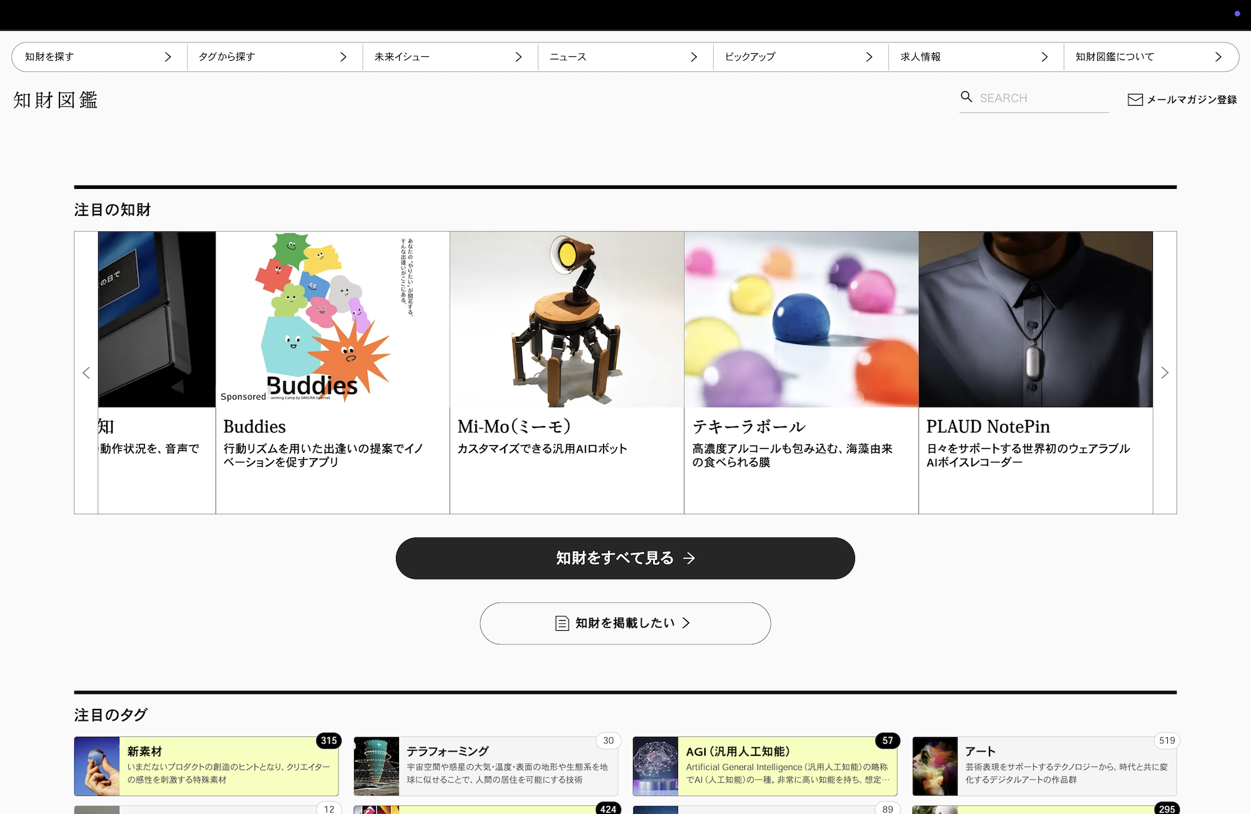Expand the 知財を探す menu chevron

[168, 57]
